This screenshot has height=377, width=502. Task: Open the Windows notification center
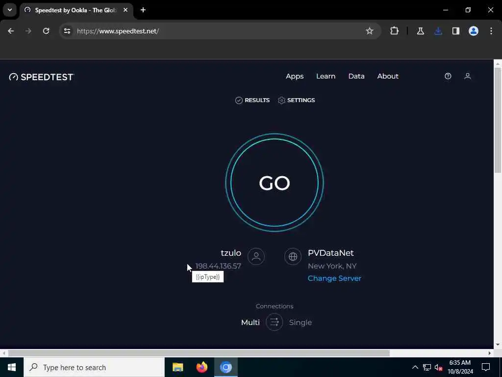(486, 367)
